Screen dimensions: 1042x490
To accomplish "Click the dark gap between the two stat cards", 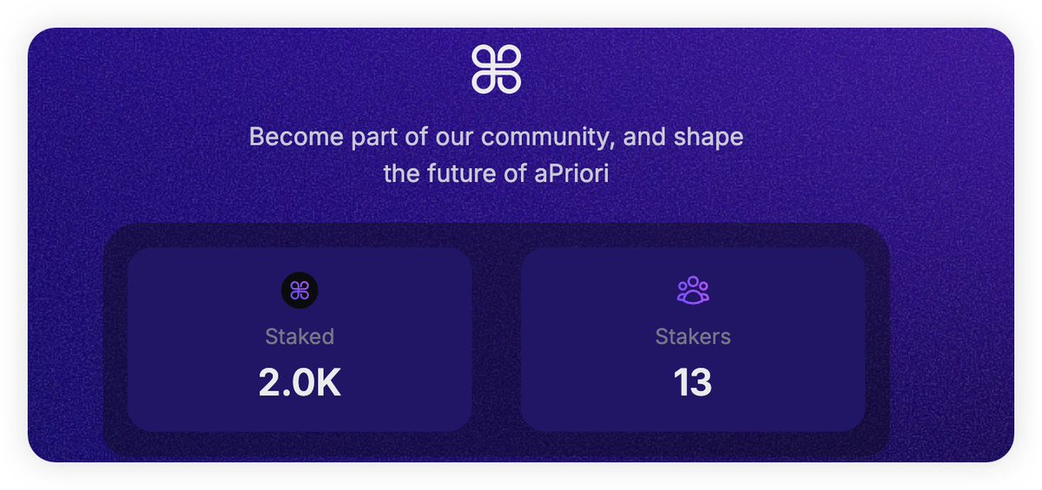I will [496, 340].
